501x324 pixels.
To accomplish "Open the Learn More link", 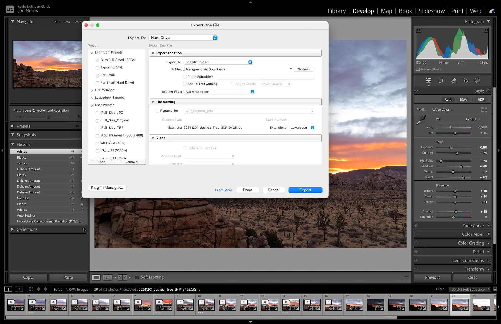I will point(223,190).
